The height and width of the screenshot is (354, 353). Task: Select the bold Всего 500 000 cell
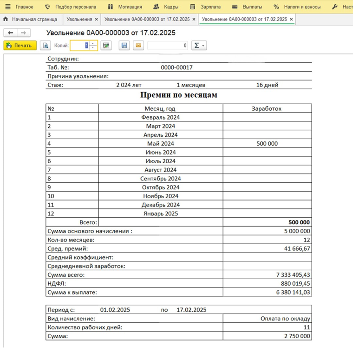tap(268, 222)
